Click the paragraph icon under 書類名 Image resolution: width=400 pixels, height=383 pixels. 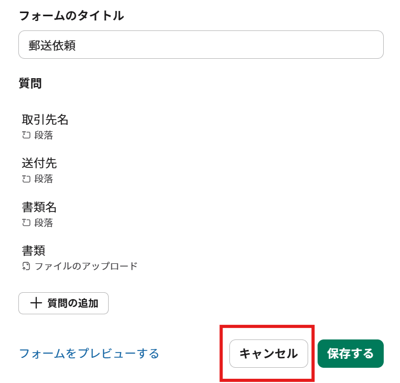(x=26, y=223)
